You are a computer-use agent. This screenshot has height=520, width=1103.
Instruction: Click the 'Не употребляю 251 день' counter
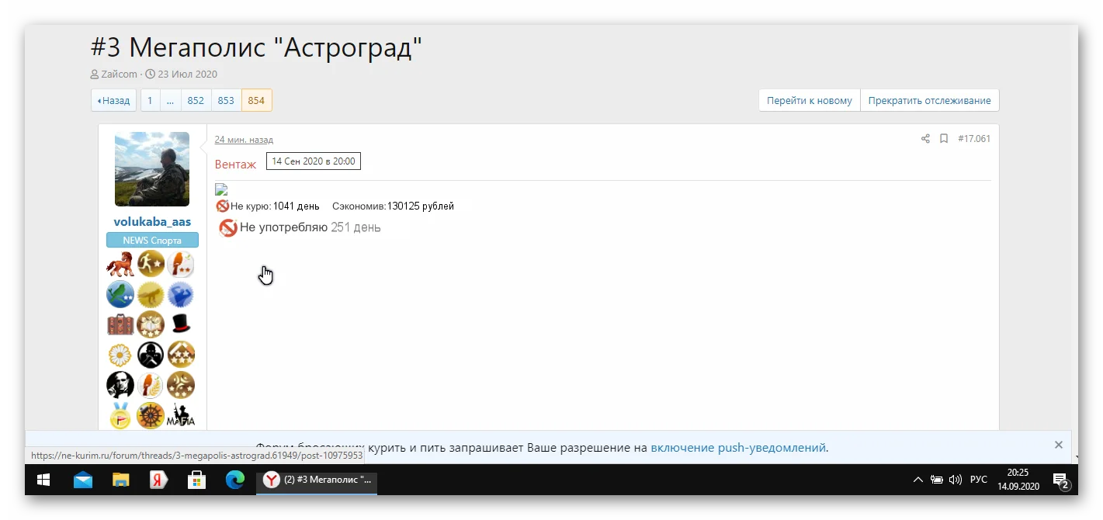tap(300, 227)
